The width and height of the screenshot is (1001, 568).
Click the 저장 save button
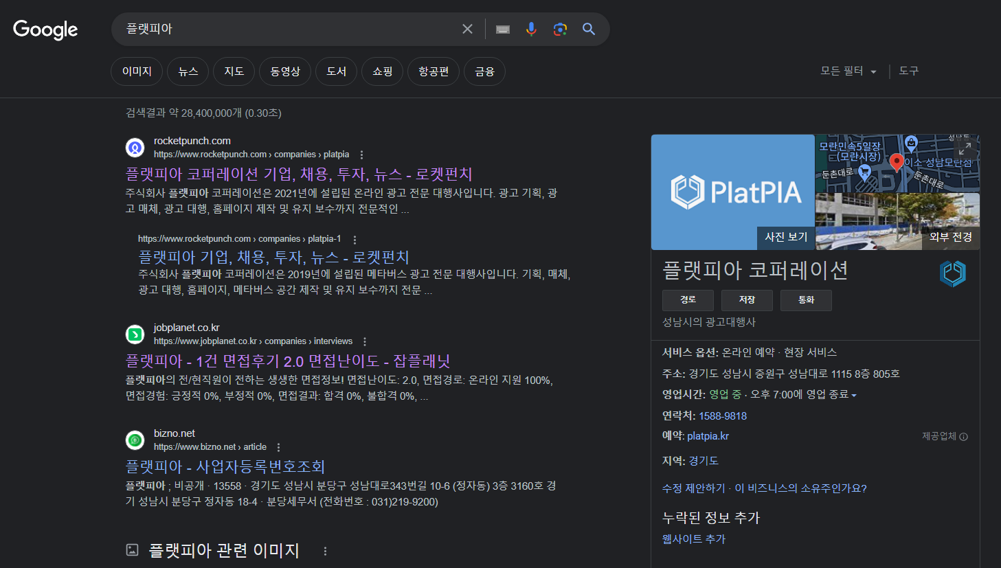(x=747, y=300)
